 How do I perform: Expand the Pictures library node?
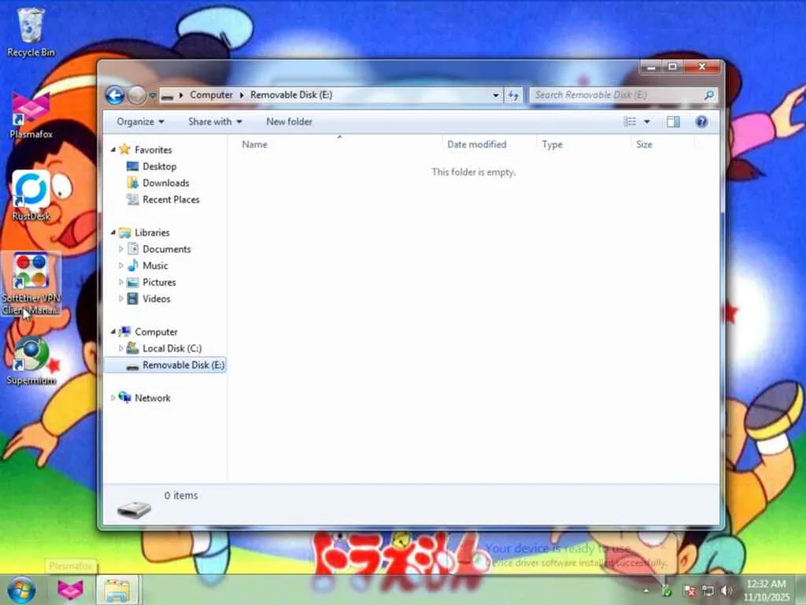tap(120, 283)
